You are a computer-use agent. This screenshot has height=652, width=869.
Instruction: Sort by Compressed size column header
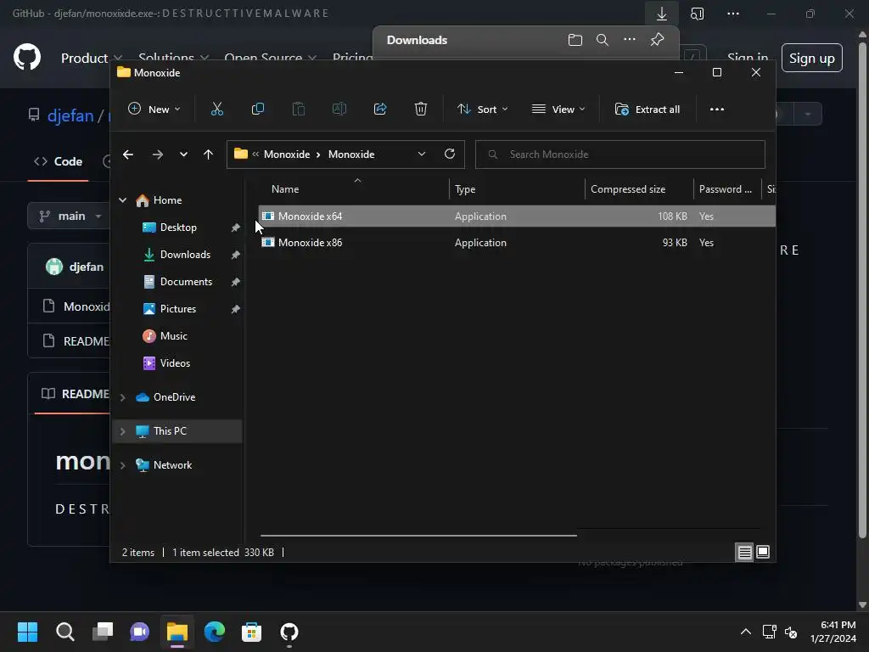point(638,189)
